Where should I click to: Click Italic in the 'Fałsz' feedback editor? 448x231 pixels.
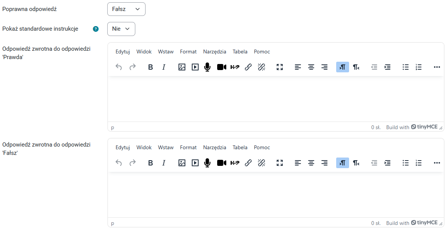coord(164,163)
